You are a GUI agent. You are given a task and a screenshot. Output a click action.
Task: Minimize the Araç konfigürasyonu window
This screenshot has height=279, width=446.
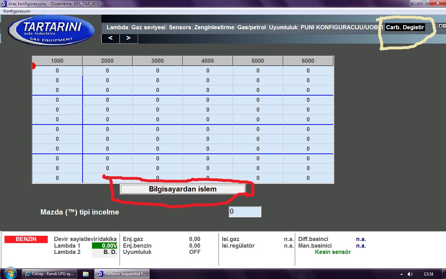pyautogui.click(x=415, y=3)
